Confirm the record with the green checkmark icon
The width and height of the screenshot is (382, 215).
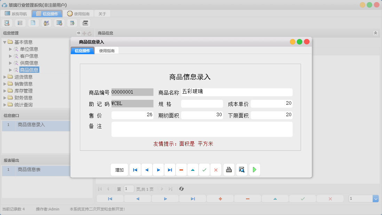tap(204, 169)
